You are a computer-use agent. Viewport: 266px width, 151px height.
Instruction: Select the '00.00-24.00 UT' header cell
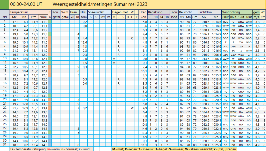(x=26, y=4)
